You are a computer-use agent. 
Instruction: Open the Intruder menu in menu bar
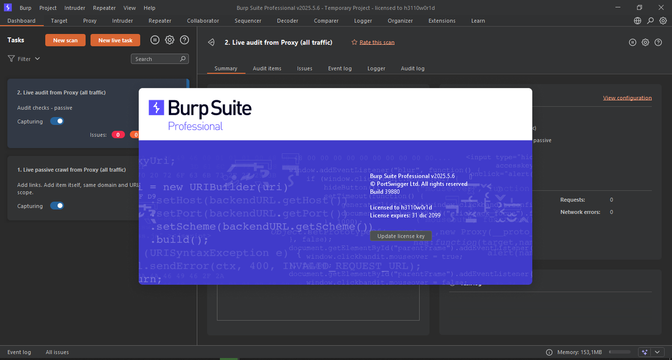coord(75,8)
